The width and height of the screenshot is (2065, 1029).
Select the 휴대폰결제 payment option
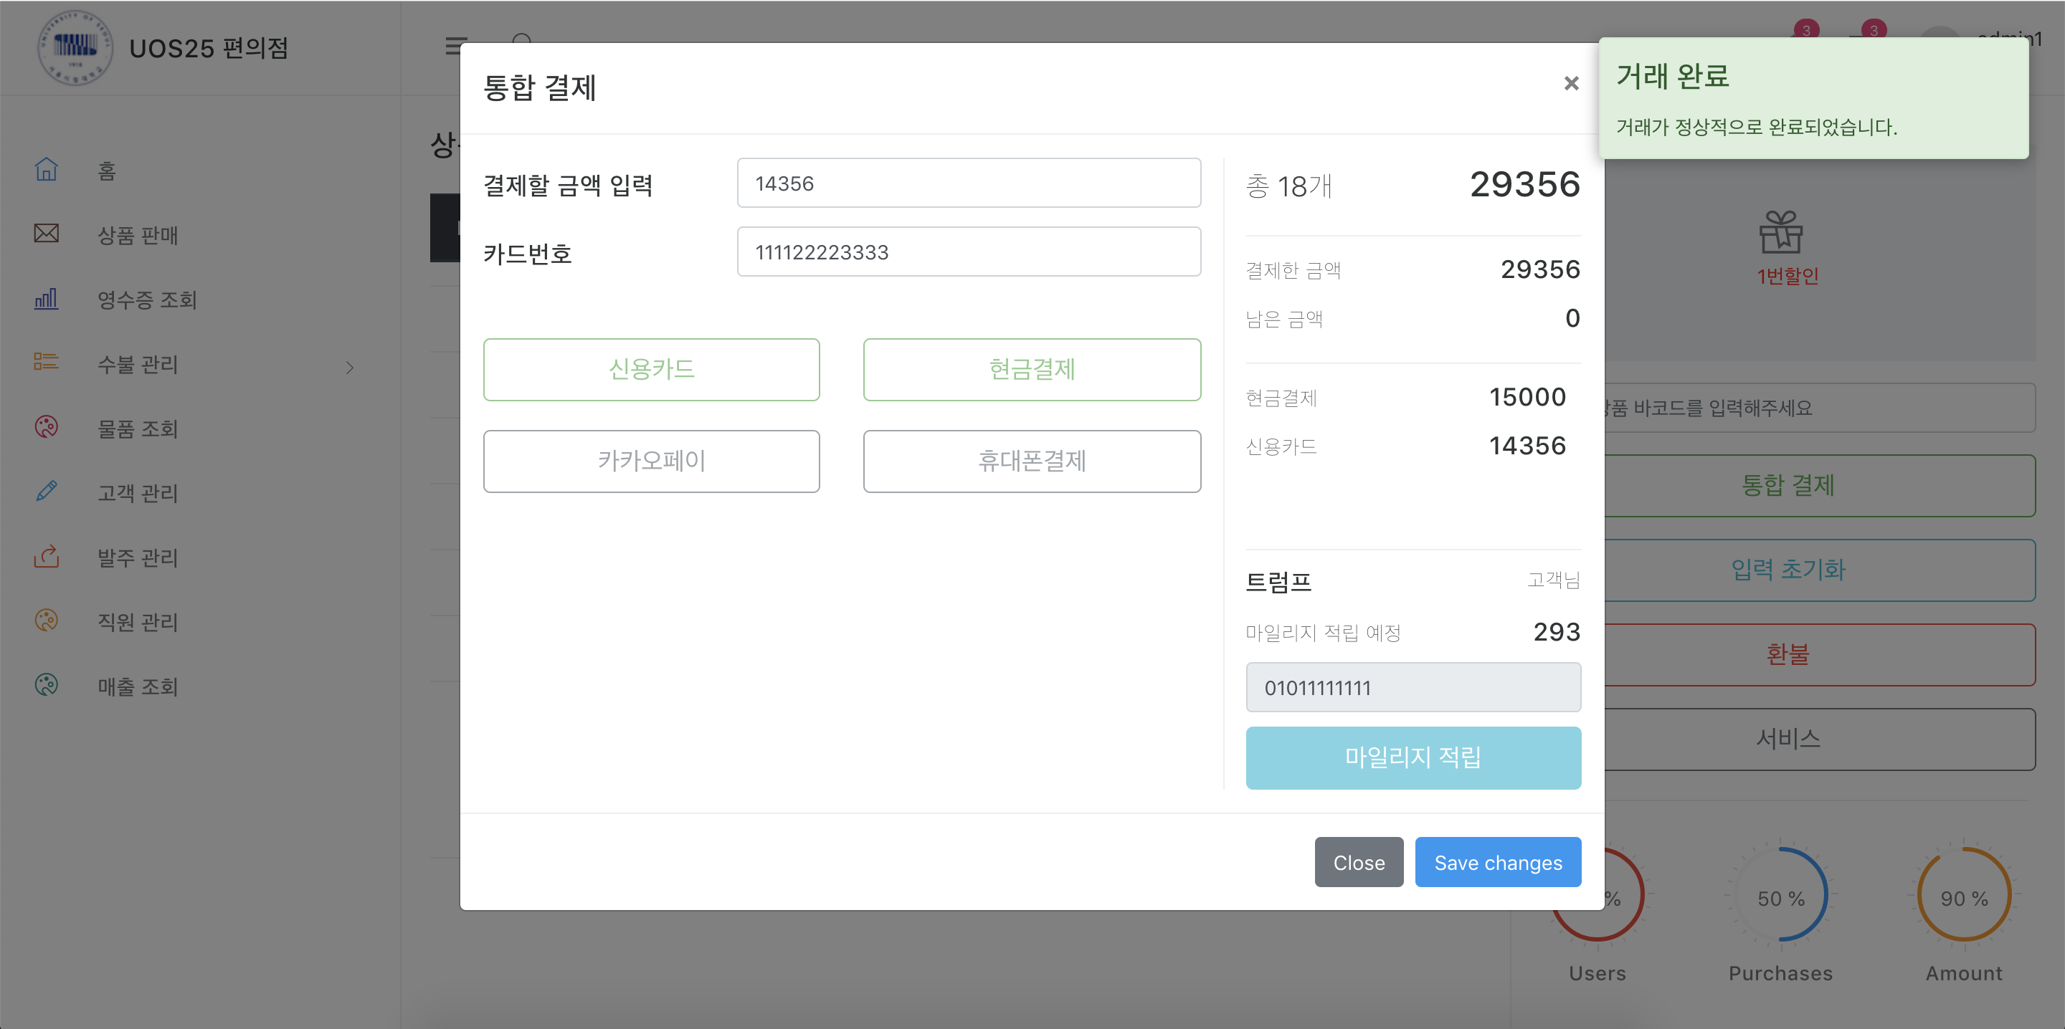(1031, 461)
